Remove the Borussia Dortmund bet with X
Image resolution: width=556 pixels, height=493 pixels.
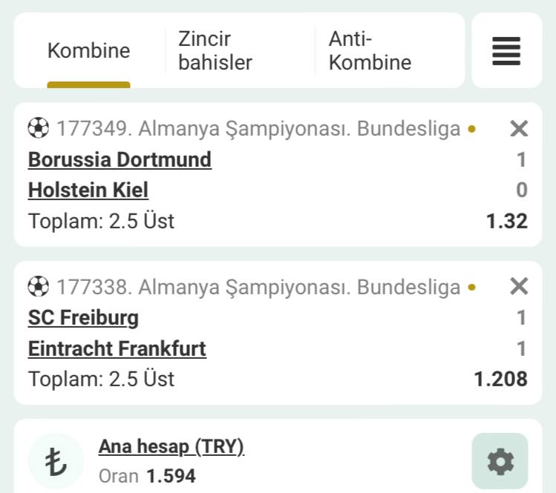519,128
